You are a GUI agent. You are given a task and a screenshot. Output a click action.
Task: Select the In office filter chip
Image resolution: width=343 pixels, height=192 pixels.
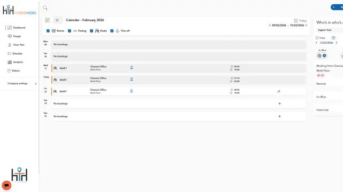322,55
